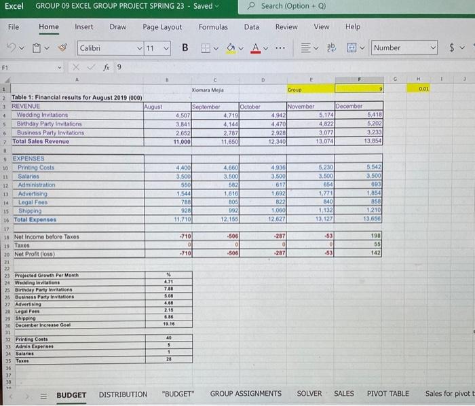Click the Paste clipboard icon
475x406 pixels.
point(37,48)
